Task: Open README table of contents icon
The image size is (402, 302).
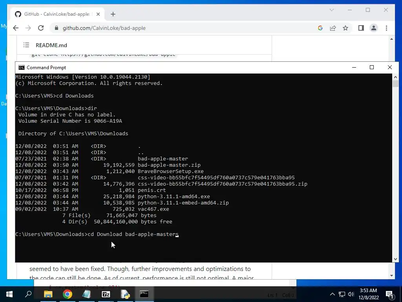Action: (x=26, y=45)
